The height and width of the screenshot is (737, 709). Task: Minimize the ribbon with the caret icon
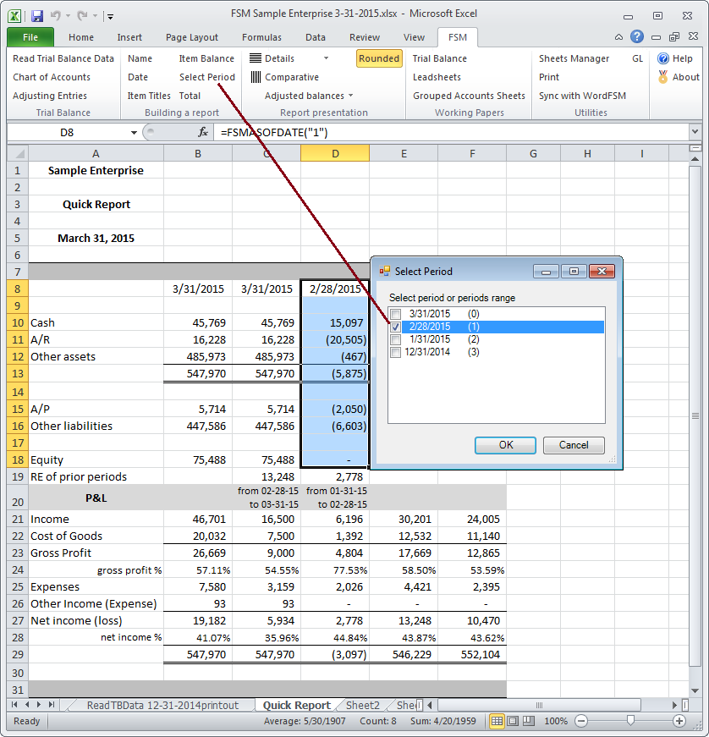[619, 37]
